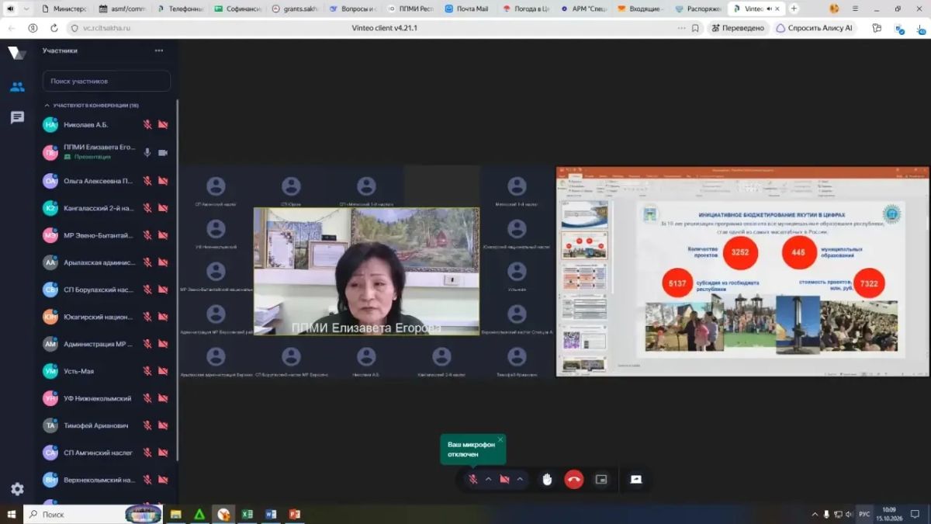End the call with red hang-up button
Viewport: 931px width, 524px height.
tap(574, 479)
